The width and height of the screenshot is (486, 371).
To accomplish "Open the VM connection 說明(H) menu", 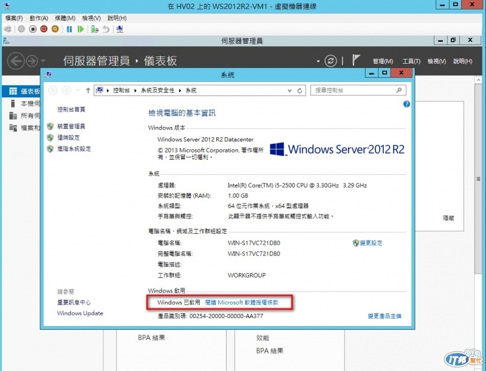I will coord(117,18).
